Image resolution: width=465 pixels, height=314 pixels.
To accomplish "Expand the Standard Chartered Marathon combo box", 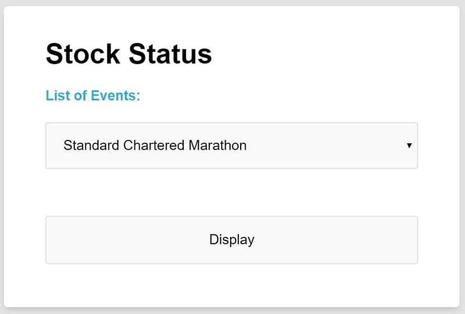I will point(231,145).
